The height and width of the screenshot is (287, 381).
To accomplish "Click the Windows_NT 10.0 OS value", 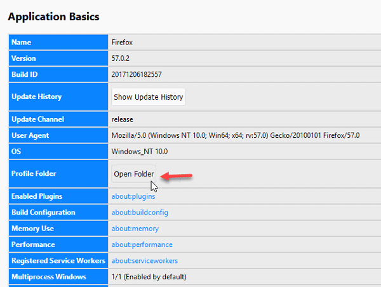I will (x=140, y=151).
